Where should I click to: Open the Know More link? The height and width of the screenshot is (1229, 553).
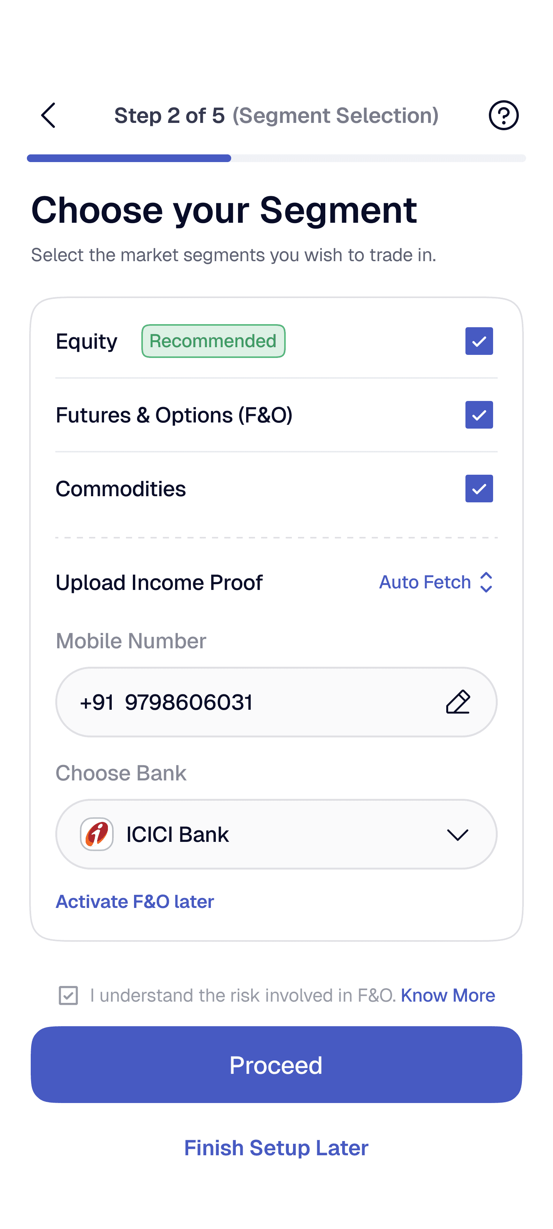click(448, 995)
